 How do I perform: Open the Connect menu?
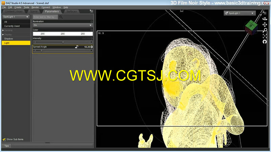tap(46, 7)
